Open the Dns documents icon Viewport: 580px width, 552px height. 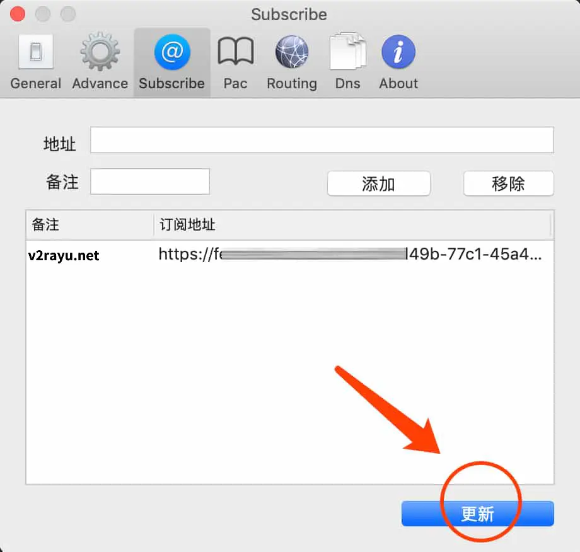click(348, 51)
